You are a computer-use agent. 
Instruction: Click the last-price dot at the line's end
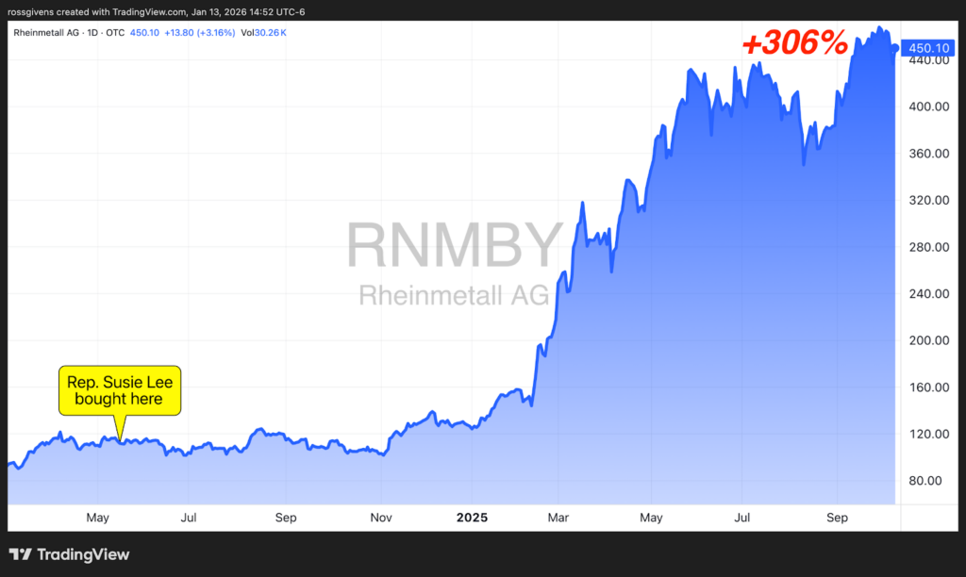point(894,48)
